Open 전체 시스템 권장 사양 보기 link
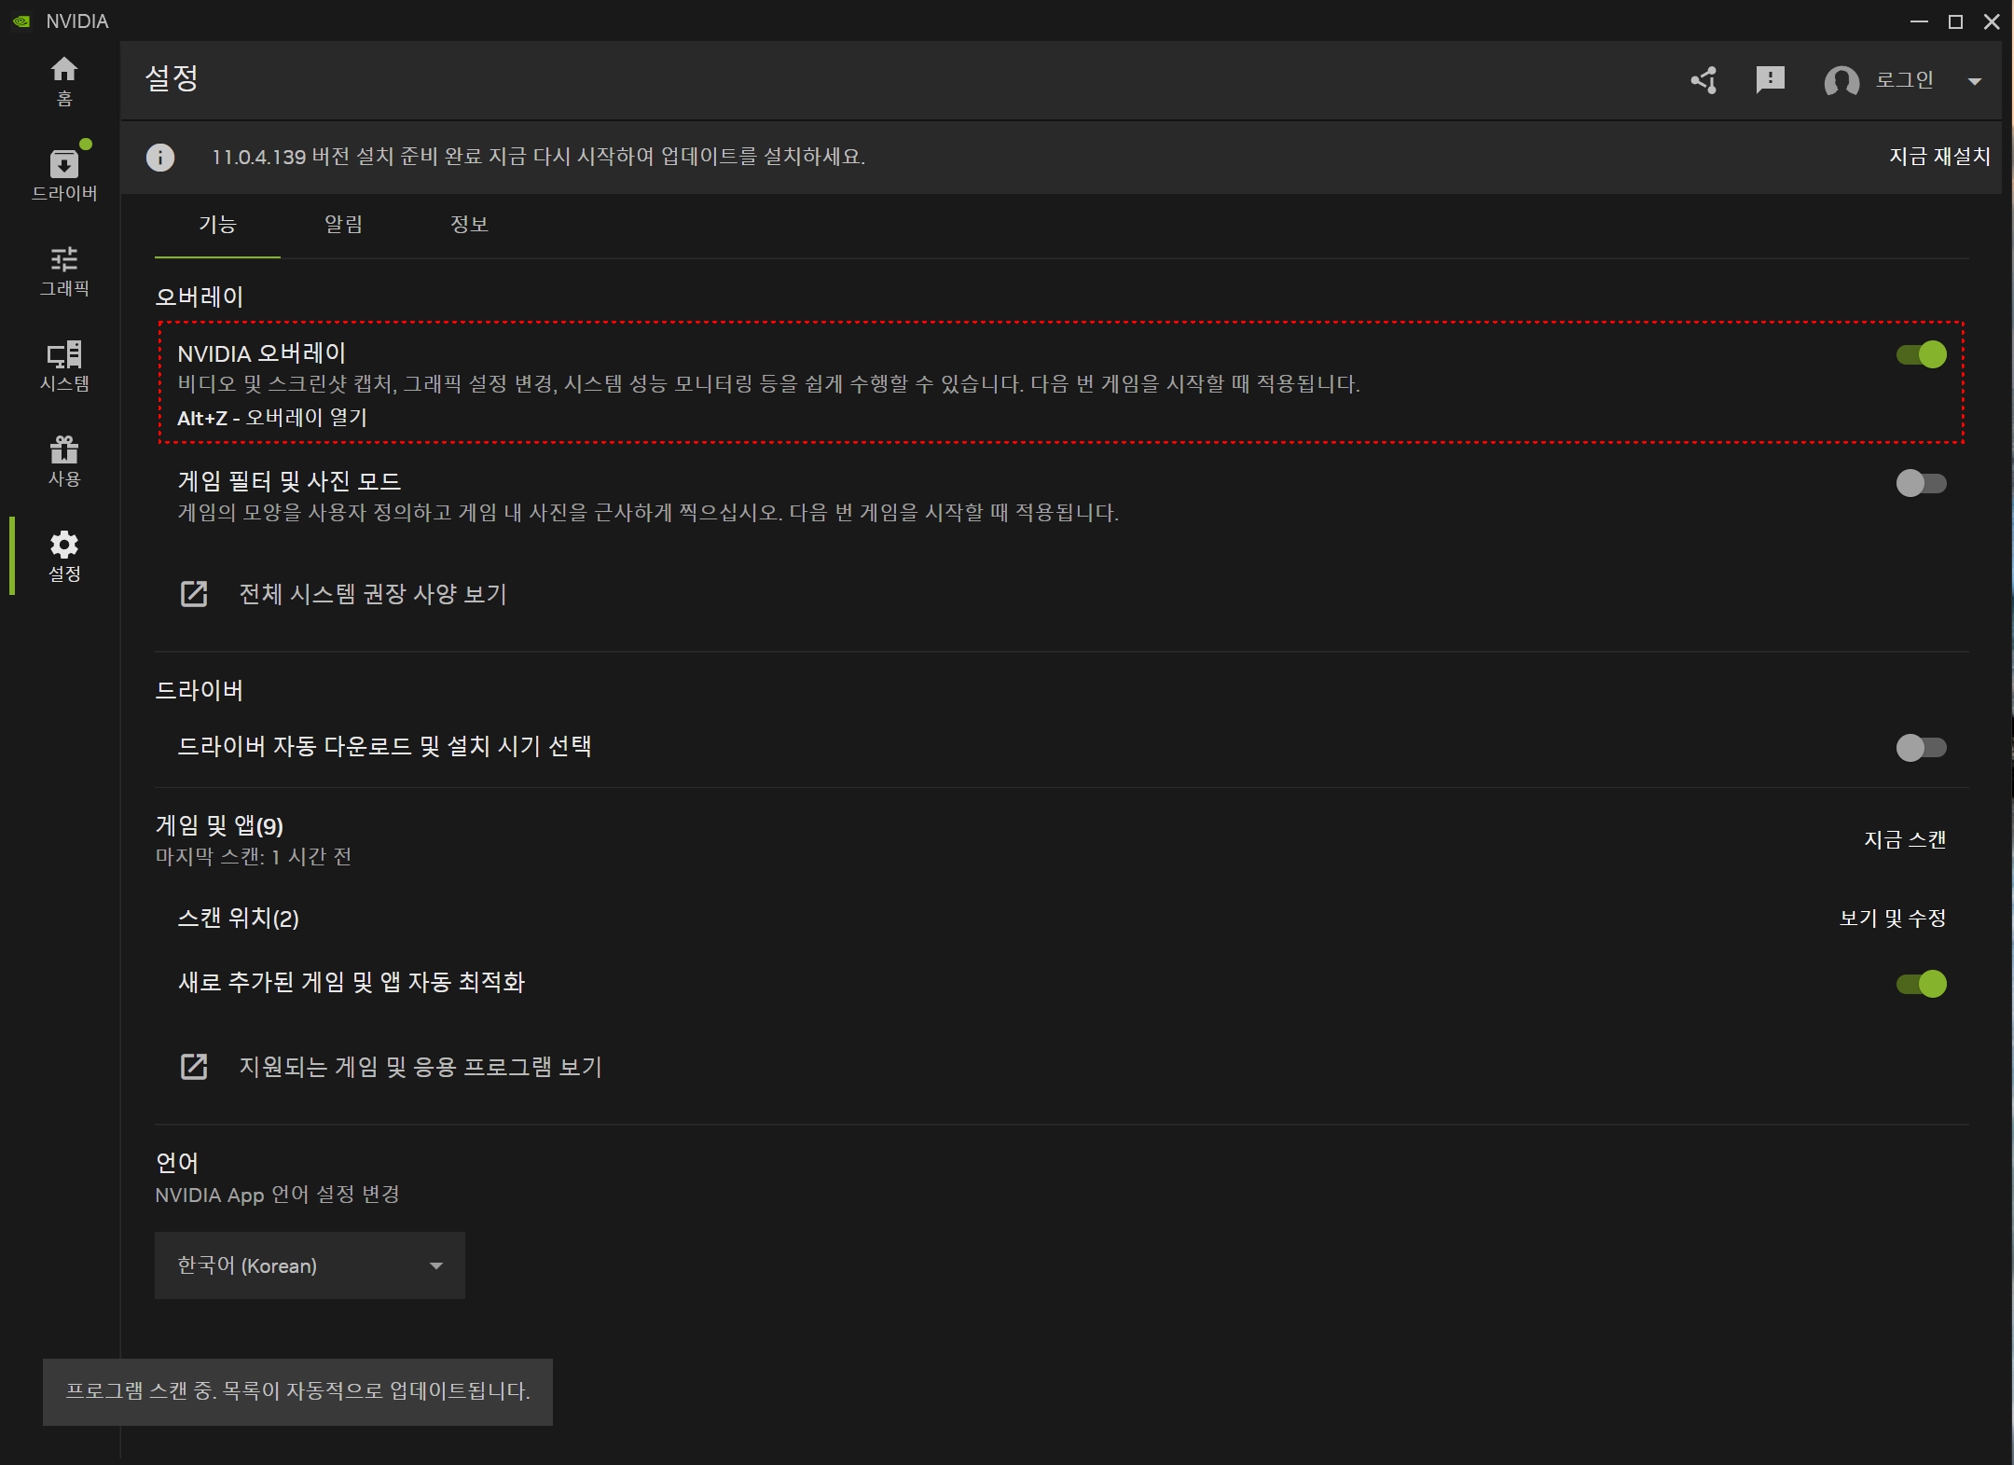 pos(372,594)
